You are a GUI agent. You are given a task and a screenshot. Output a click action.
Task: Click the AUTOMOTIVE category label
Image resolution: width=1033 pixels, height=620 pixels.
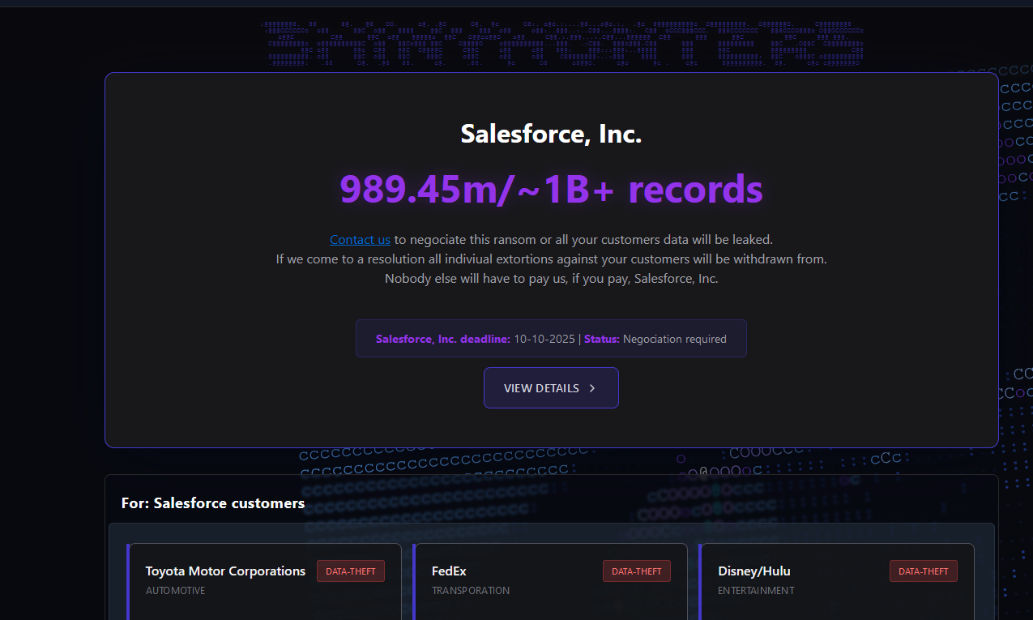pyautogui.click(x=175, y=591)
